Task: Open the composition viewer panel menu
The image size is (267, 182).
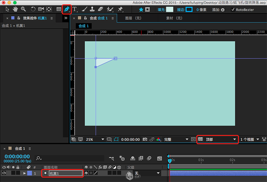Action: (113, 18)
